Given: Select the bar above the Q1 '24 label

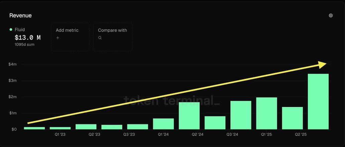Looking at the screenshot, I should (163, 124).
